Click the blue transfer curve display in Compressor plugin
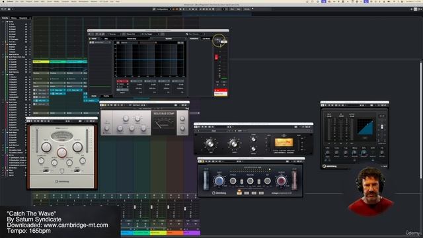 [365, 127]
